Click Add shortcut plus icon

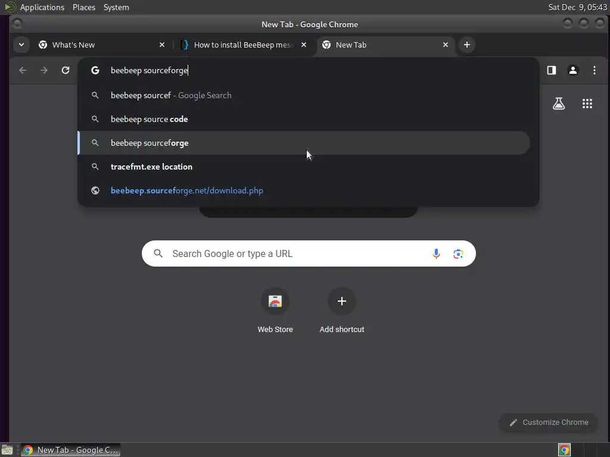point(341,301)
